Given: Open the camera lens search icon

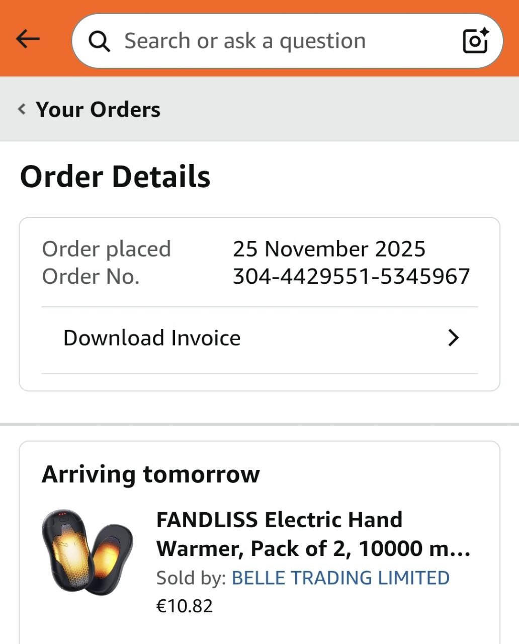Looking at the screenshot, I should tap(475, 40).
